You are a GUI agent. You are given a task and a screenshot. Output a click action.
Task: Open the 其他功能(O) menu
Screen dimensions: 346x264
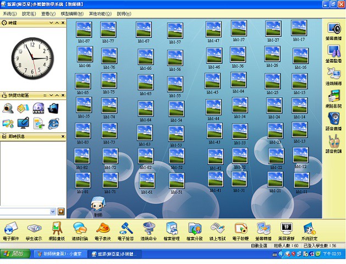click(100, 13)
